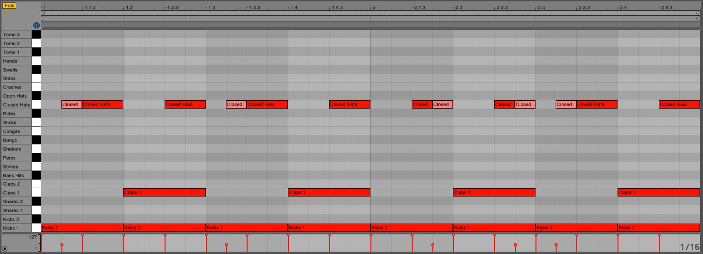Screen dimensions: 703x254
Task: Select the Kicks 1 note at beat 2.3
Action: (576, 227)
